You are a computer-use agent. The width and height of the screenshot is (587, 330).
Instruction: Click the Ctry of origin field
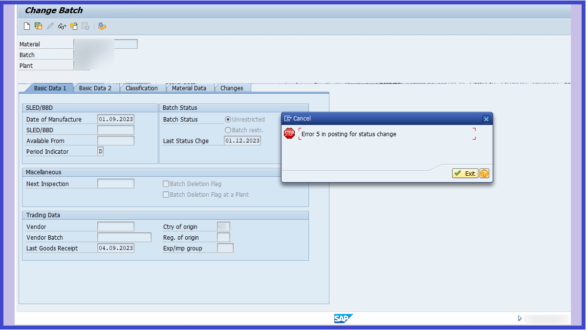click(223, 227)
